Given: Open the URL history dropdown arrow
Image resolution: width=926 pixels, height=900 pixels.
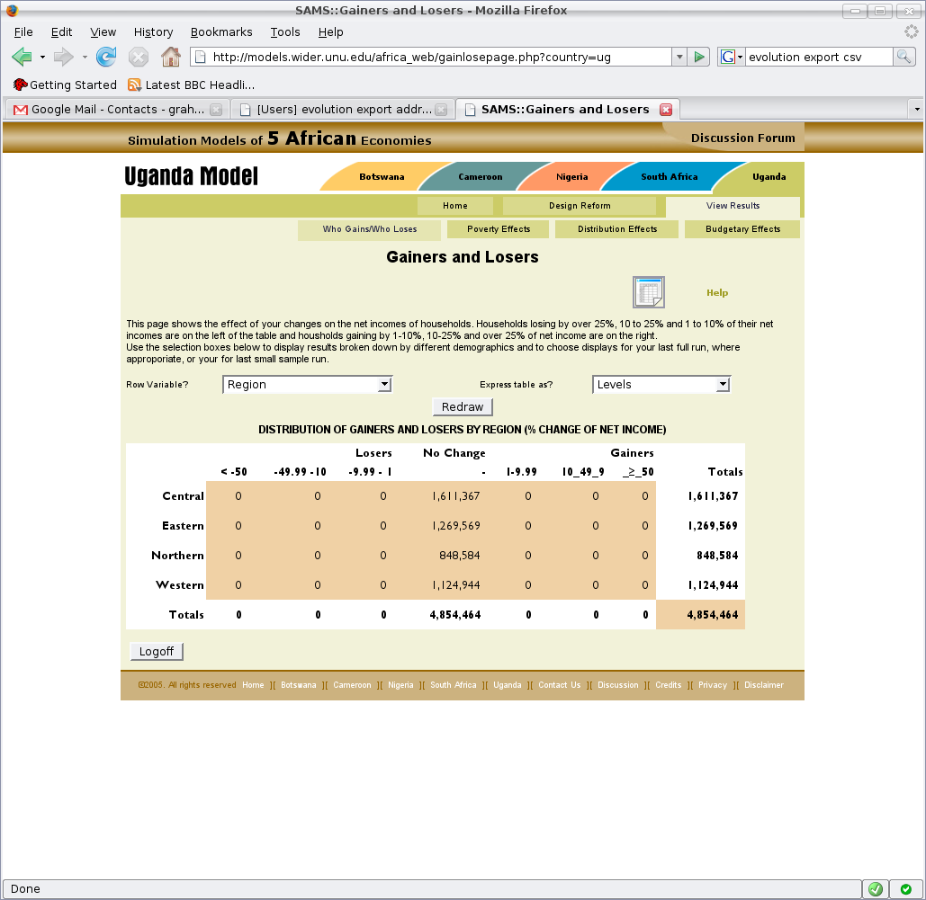Looking at the screenshot, I should point(679,57).
